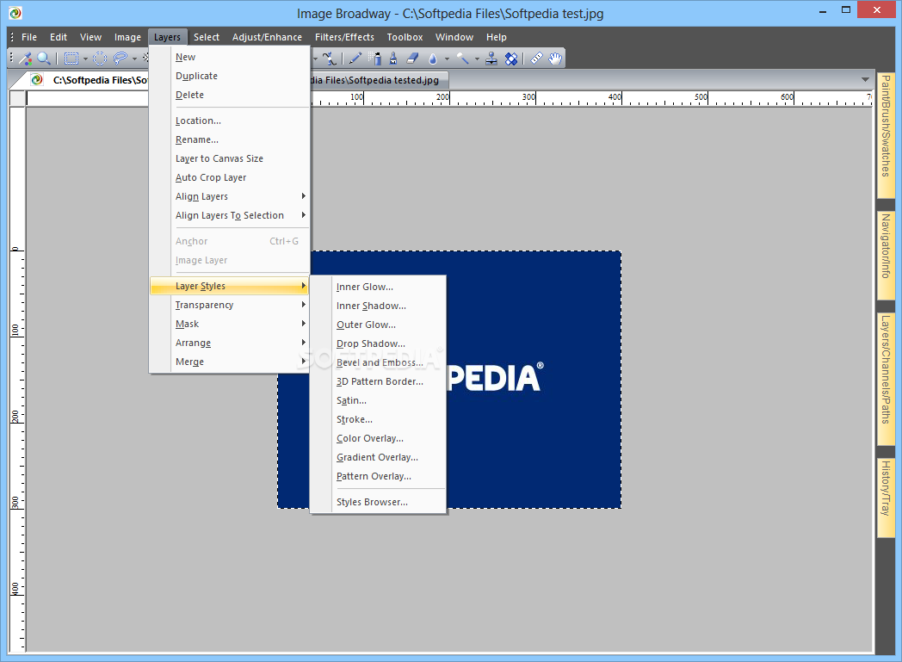Open the Select menu
The width and height of the screenshot is (902, 662).
tap(206, 37)
